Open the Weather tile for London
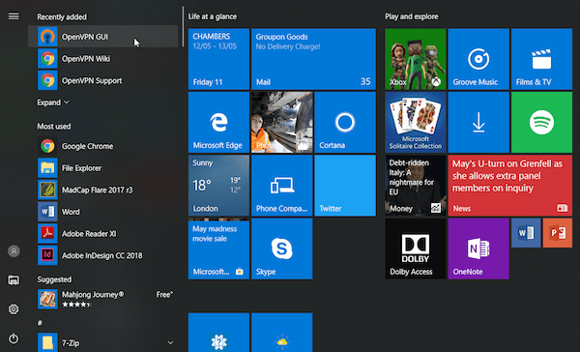The width and height of the screenshot is (580, 352). (218, 186)
